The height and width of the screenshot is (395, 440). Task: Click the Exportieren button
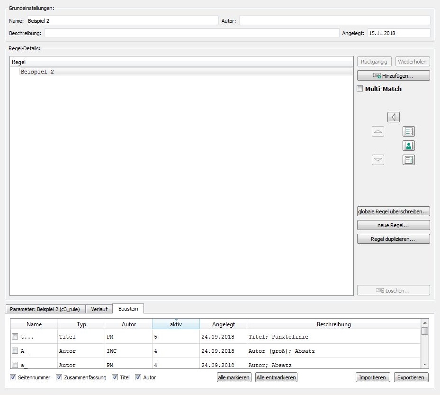coord(411,377)
